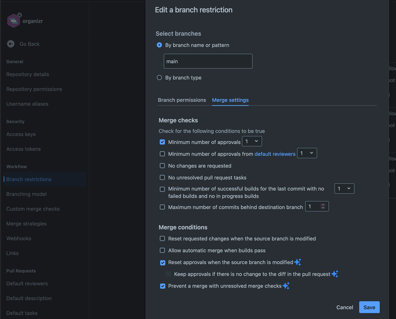The image size is (396, 319).
Task: Click sparkle icon beside Keep approvals option
Action: point(335,274)
